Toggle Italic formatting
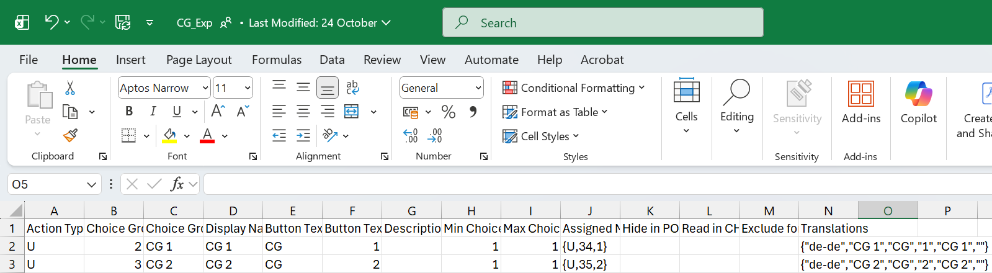Screen dimensions: 992x273 [153, 112]
